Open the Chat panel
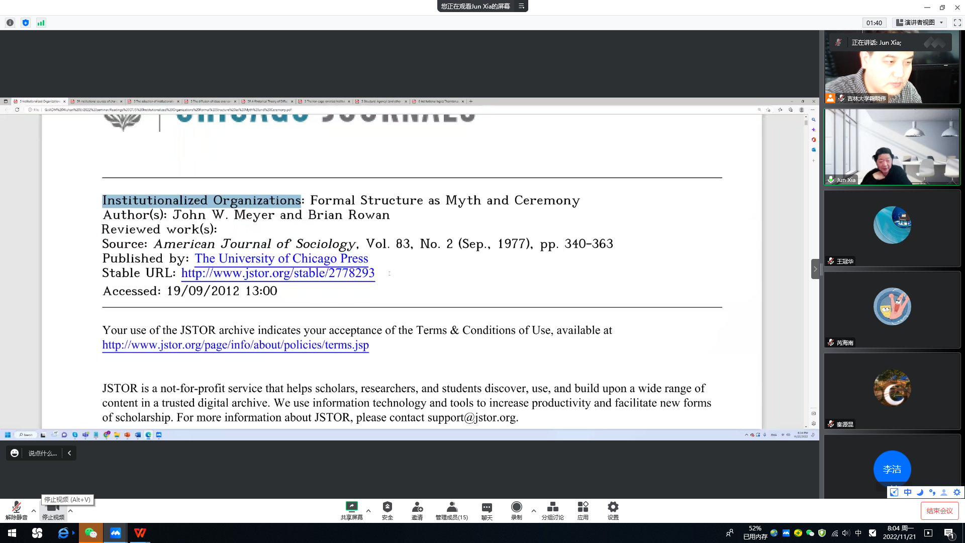The height and width of the screenshot is (543, 965). [487, 507]
